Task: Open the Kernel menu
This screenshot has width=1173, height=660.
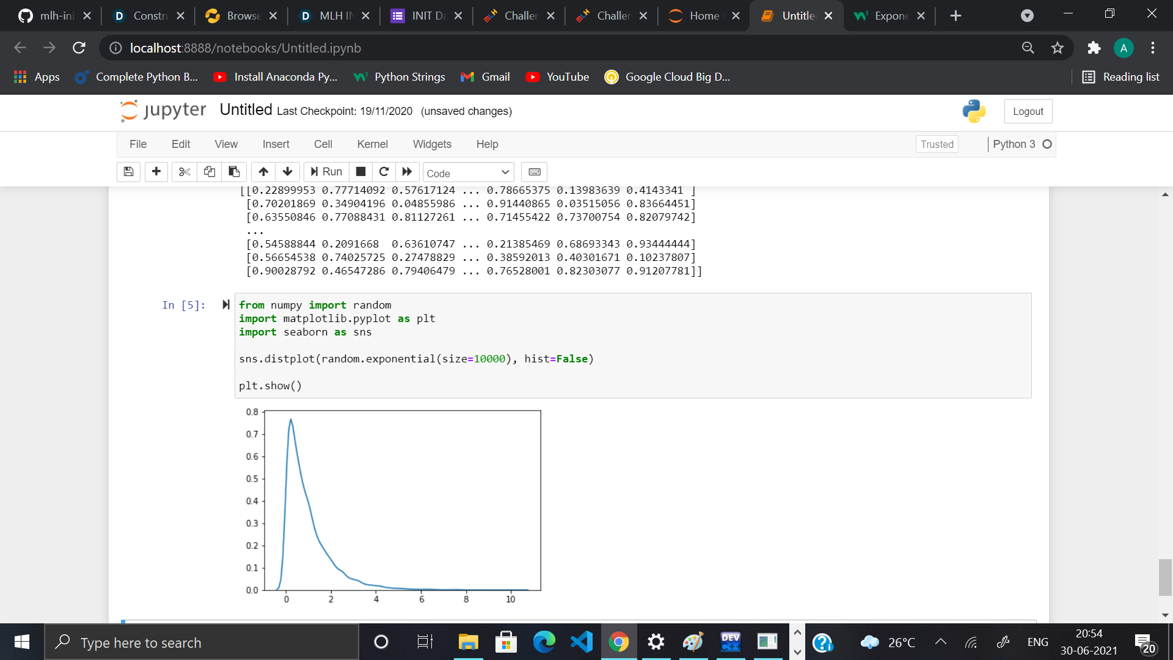Action: (x=372, y=144)
